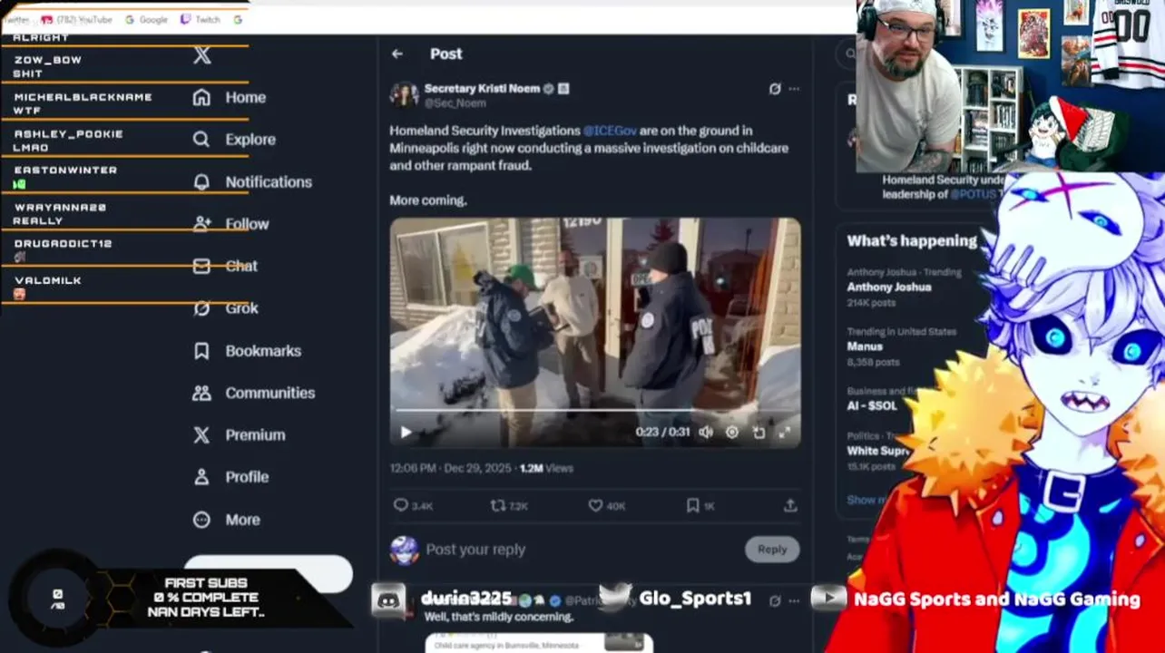1165x653 pixels.
Task: Click the Chat envelope icon
Action: (201, 266)
